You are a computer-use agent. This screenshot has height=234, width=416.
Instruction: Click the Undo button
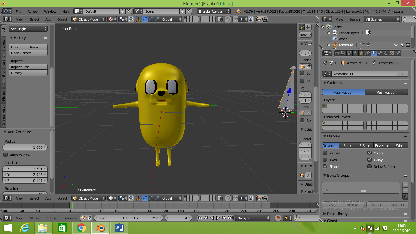point(18,47)
